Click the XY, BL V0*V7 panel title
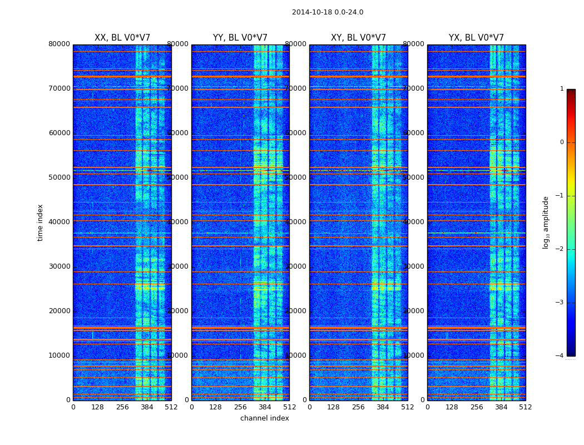The image size is (584, 445). [358, 38]
